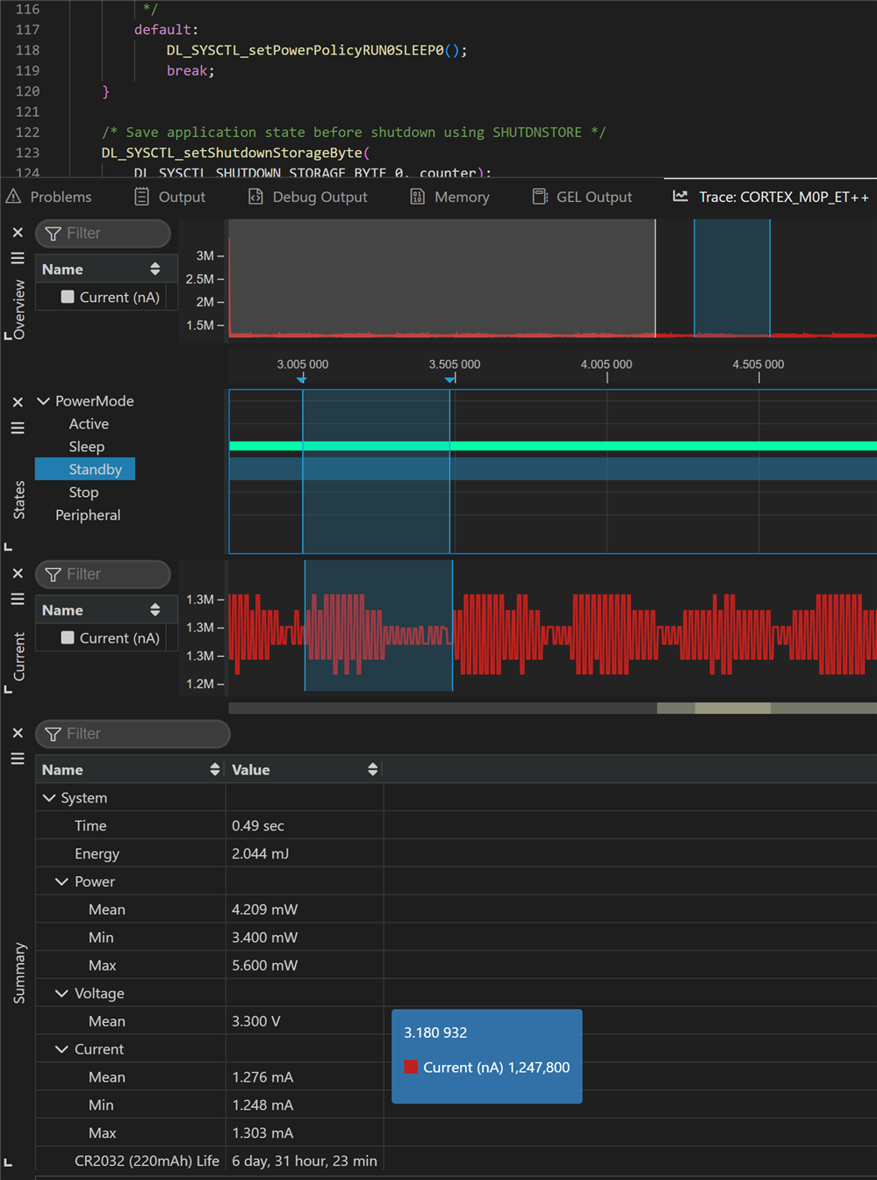Screen dimensions: 877x1180
Task: Click the Current Max value 1.303 mA
Action: tap(262, 1133)
